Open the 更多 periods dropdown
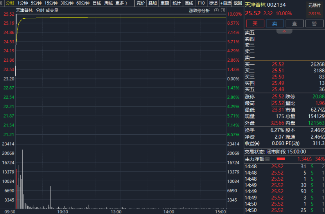The height and width of the screenshot is (214, 325). tap(122, 3)
